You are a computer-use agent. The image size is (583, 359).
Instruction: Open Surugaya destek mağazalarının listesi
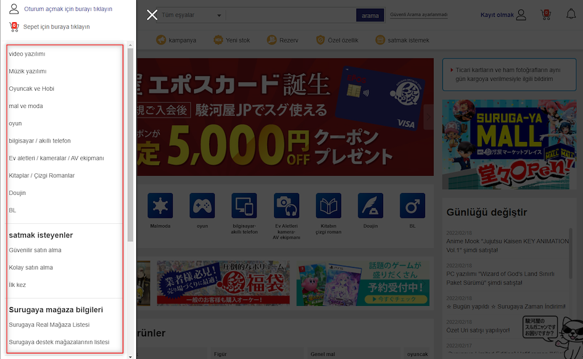(x=59, y=342)
